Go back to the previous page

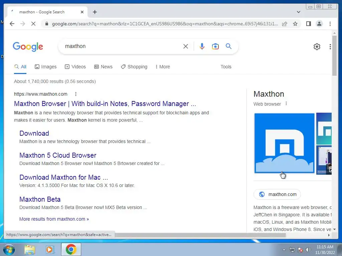pos(12,24)
